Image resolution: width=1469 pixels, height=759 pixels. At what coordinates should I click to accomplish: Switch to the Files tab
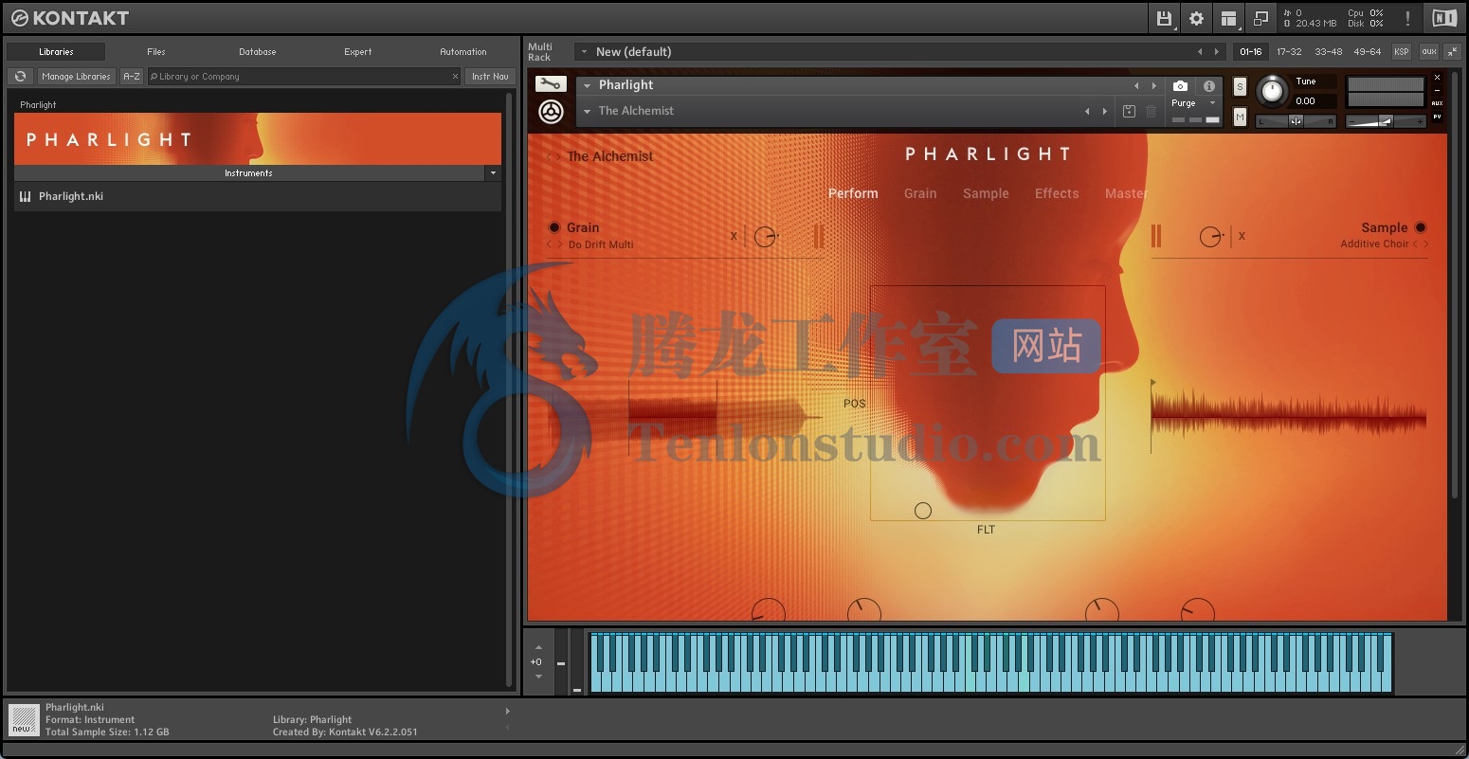click(156, 52)
